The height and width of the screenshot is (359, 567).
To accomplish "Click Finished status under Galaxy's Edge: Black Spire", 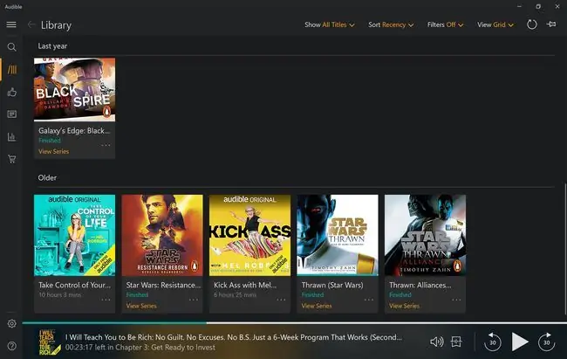I will [x=50, y=141].
